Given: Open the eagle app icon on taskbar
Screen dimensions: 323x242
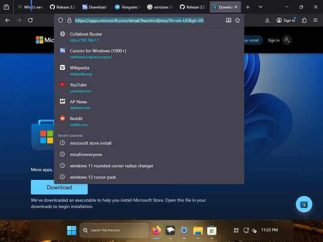Looking at the screenshot, I should click(x=170, y=230).
